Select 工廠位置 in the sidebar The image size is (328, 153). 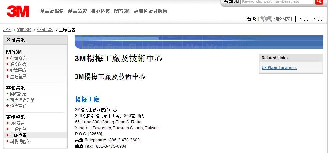tap(18, 135)
